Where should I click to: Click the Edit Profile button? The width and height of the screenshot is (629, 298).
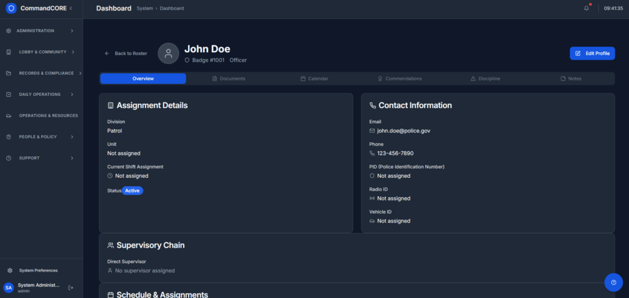[x=592, y=53]
